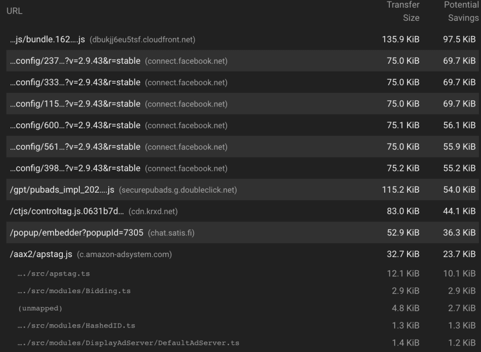Click the 75.2 KiB transfer size value

point(403,168)
